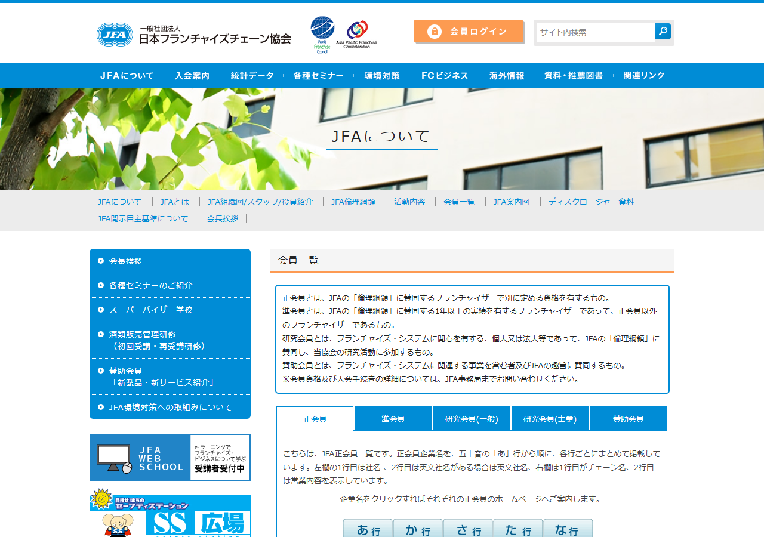Open the JFA案内図 link

point(512,202)
